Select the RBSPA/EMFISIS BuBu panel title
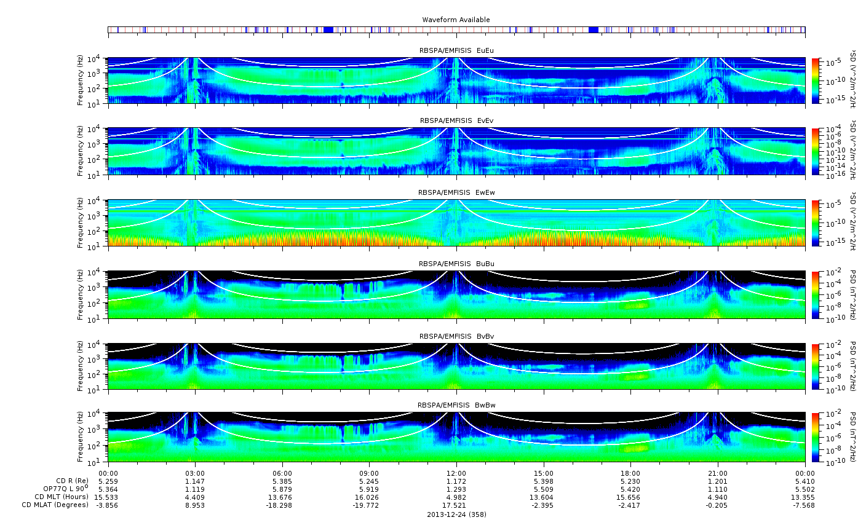This screenshot has height=528, width=866. click(456, 264)
